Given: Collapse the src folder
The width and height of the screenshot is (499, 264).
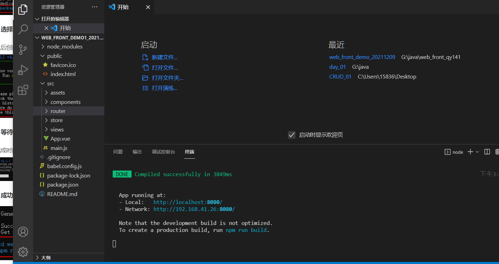Looking at the screenshot, I should (x=43, y=83).
